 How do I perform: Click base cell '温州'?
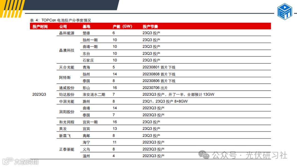click(x=86, y=156)
